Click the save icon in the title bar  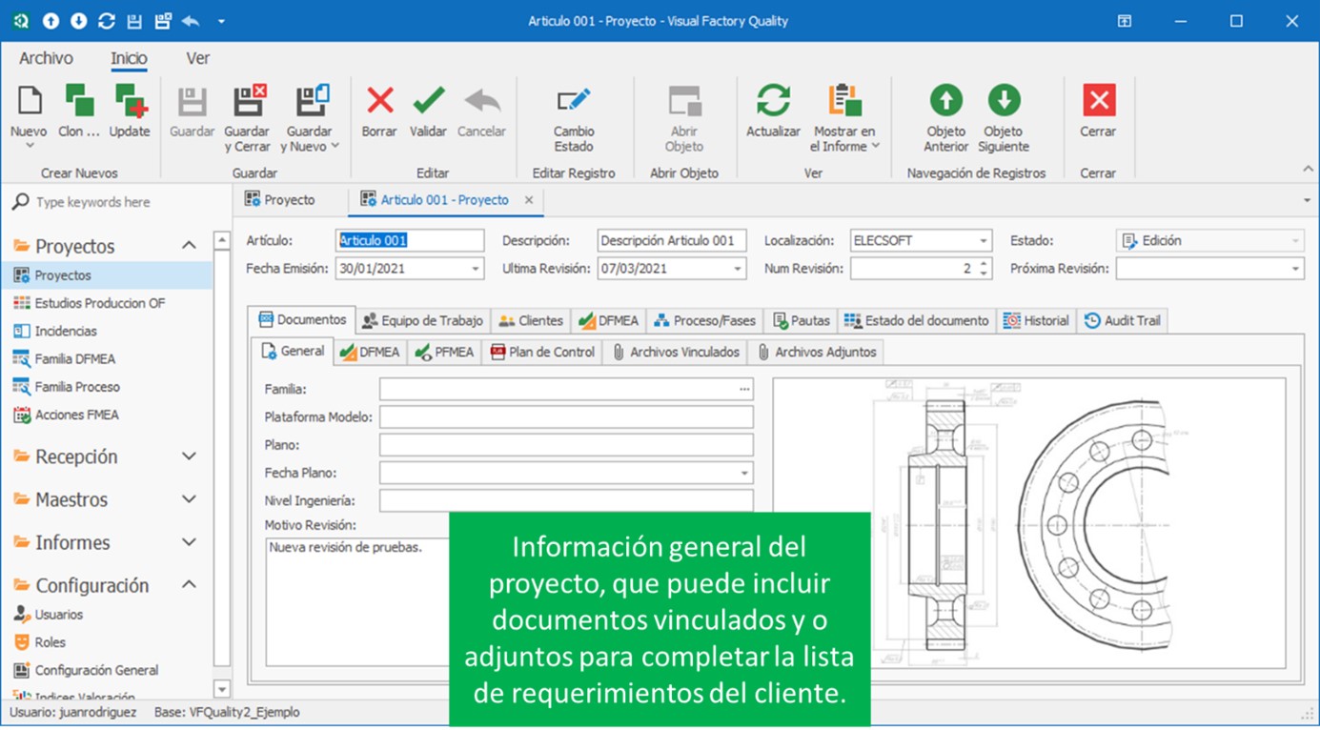point(134,21)
